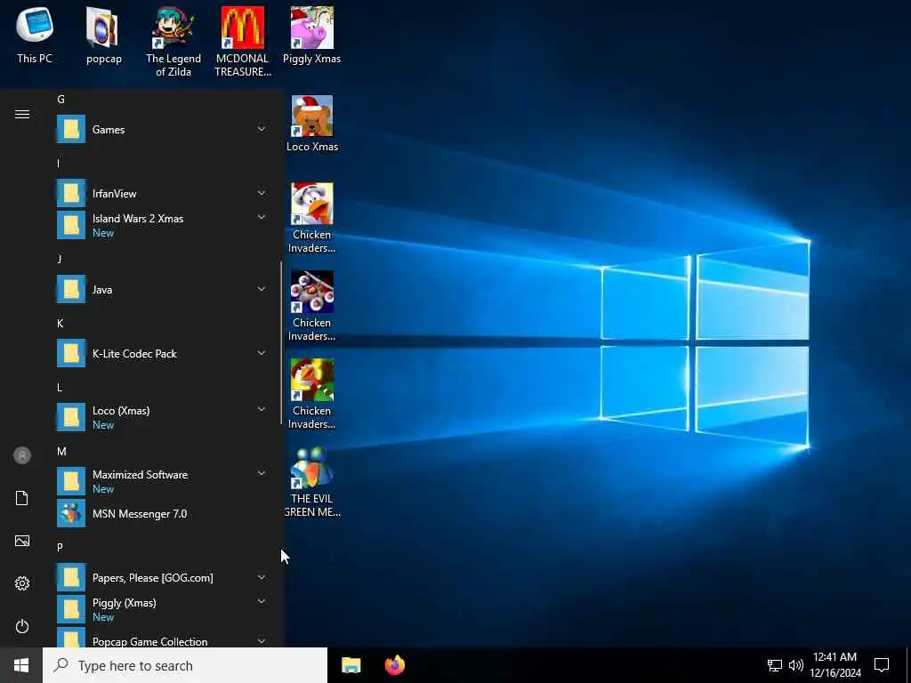Screen dimensions: 911x683
Task: Click the Power icon in Start sidebar
Action: coord(22,626)
